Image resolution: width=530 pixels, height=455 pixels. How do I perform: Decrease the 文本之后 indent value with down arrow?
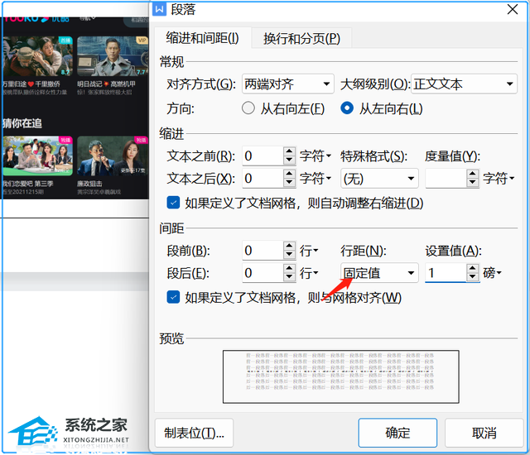point(289,183)
